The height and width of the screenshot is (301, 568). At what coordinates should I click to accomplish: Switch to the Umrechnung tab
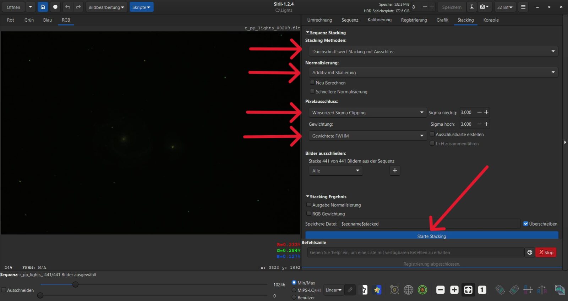click(x=319, y=20)
